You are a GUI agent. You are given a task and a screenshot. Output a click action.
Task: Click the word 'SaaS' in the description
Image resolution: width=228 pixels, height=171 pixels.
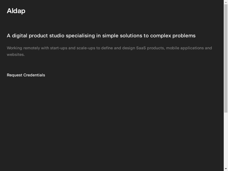[x=141, y=48]
